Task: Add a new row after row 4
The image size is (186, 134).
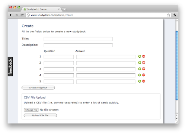Action: [139, 75]
